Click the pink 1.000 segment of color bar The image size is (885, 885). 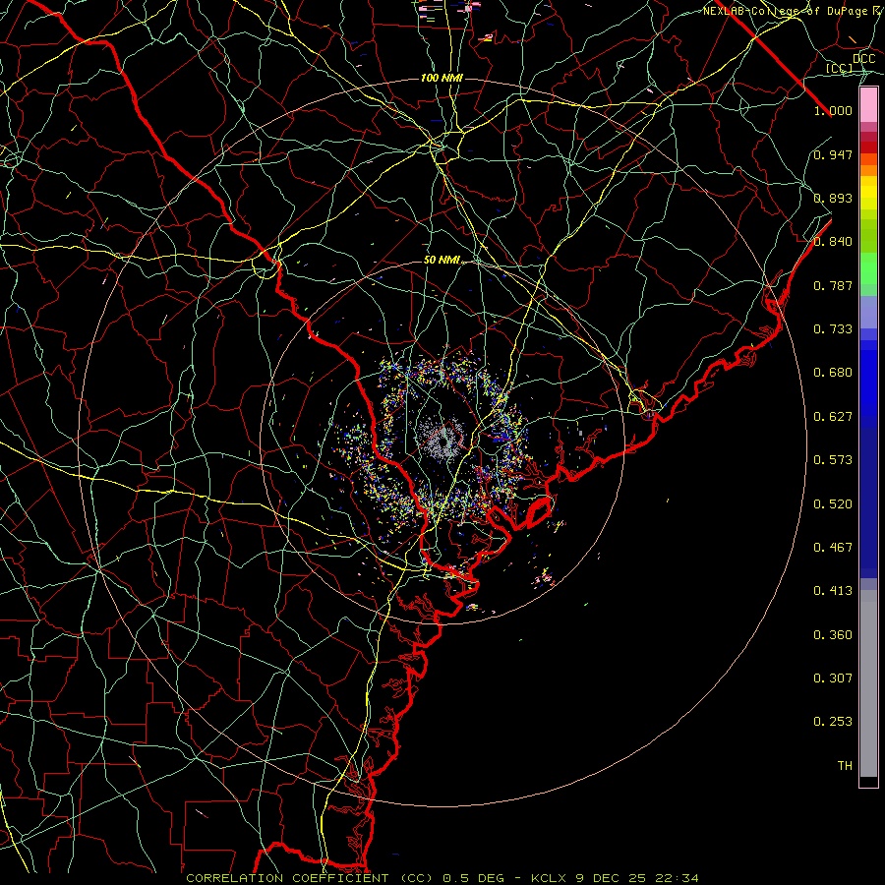868,104
